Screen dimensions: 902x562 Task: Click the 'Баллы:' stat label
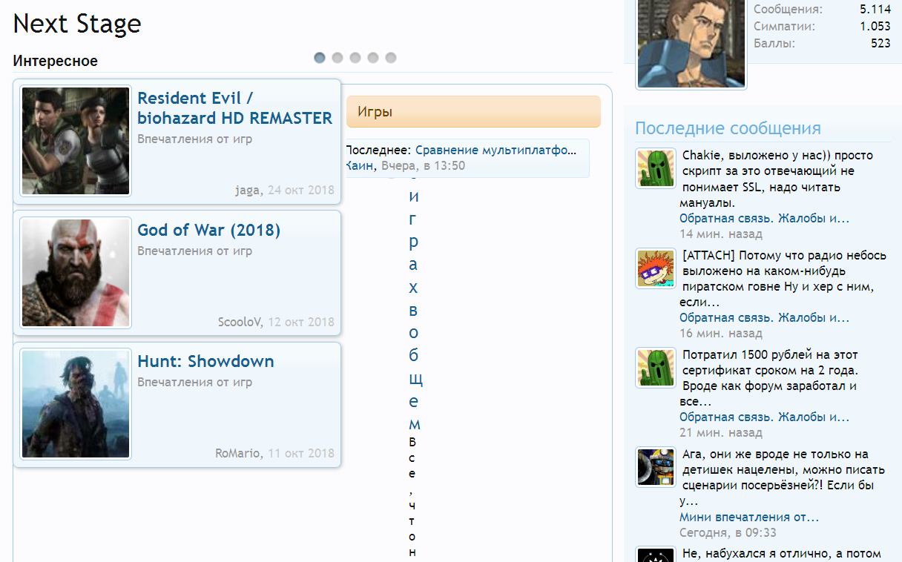(x=774, y=44)
